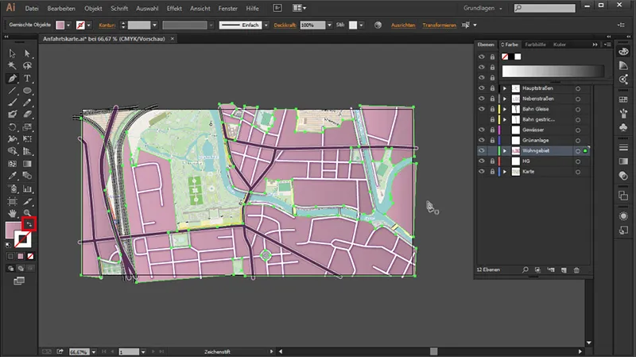Open the opacity percentage dropdown
636x357 pixels.
click(329, 25)
